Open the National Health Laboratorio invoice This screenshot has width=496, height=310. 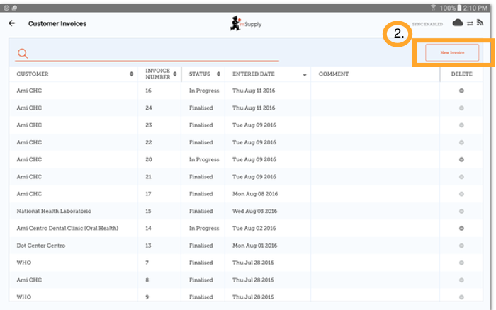[54, 211]
